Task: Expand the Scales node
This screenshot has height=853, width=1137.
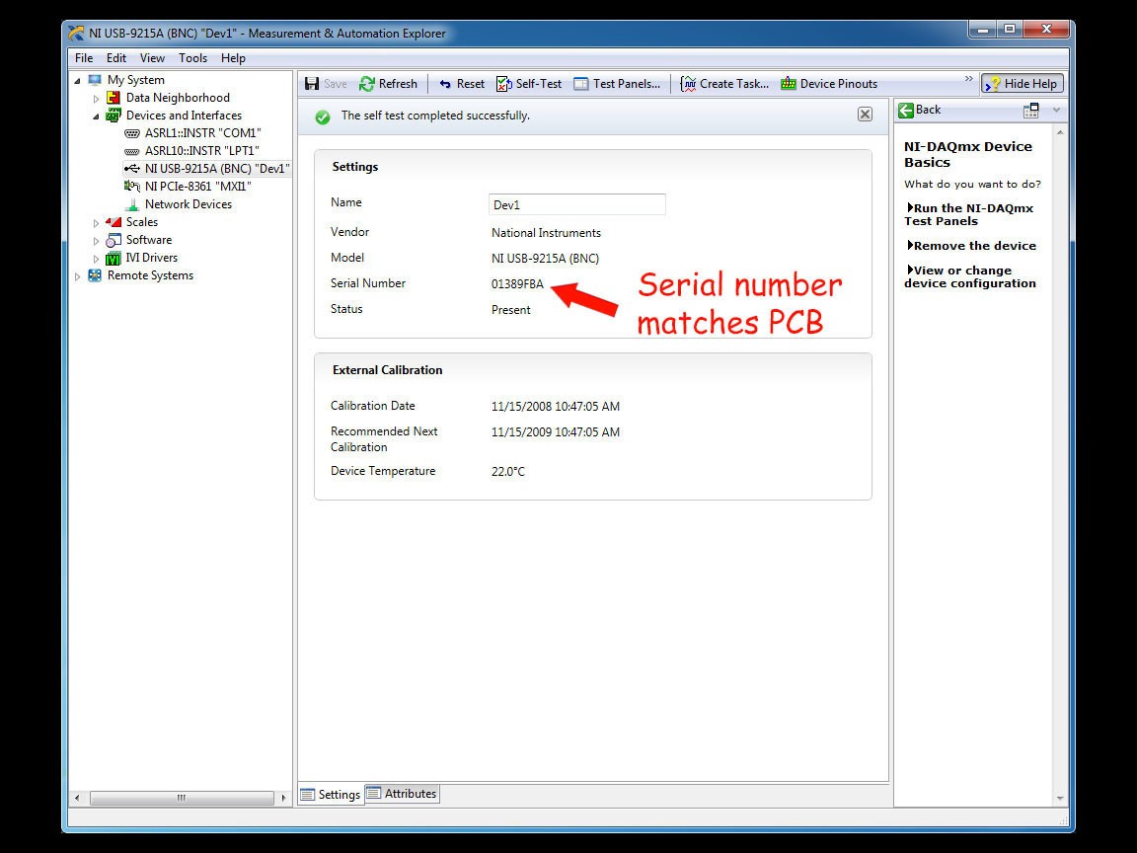Action: [x=96, y=223]
